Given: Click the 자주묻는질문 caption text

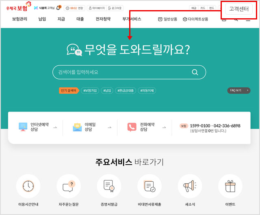Looking at the screenshot, I should tap(69, 204).
